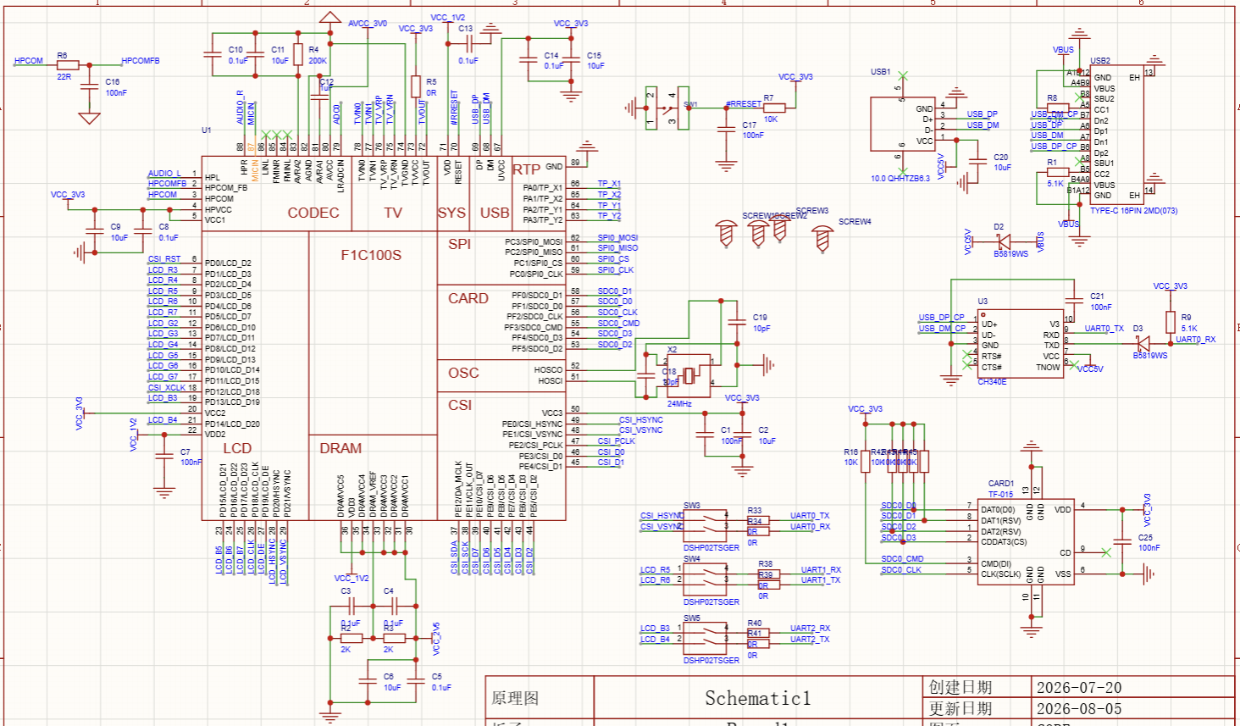Image resolution: width=1240 pixels, height=726 pixels.
Task: Click the CARD section label
Action: point(468,298)
